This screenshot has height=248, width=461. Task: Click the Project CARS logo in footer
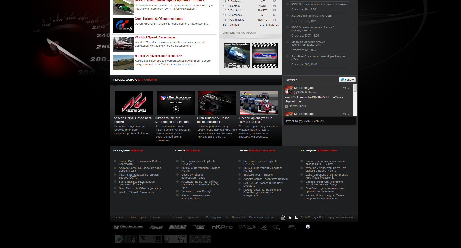pos(246,227)
